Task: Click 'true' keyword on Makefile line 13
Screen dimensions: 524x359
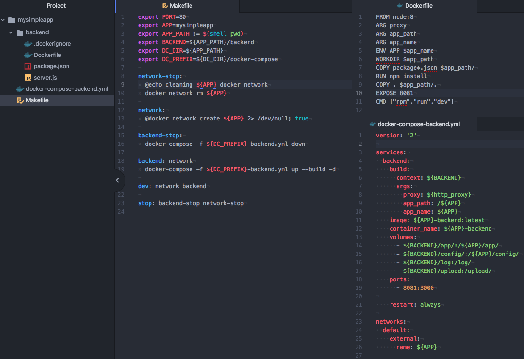Action: [301, 119]
